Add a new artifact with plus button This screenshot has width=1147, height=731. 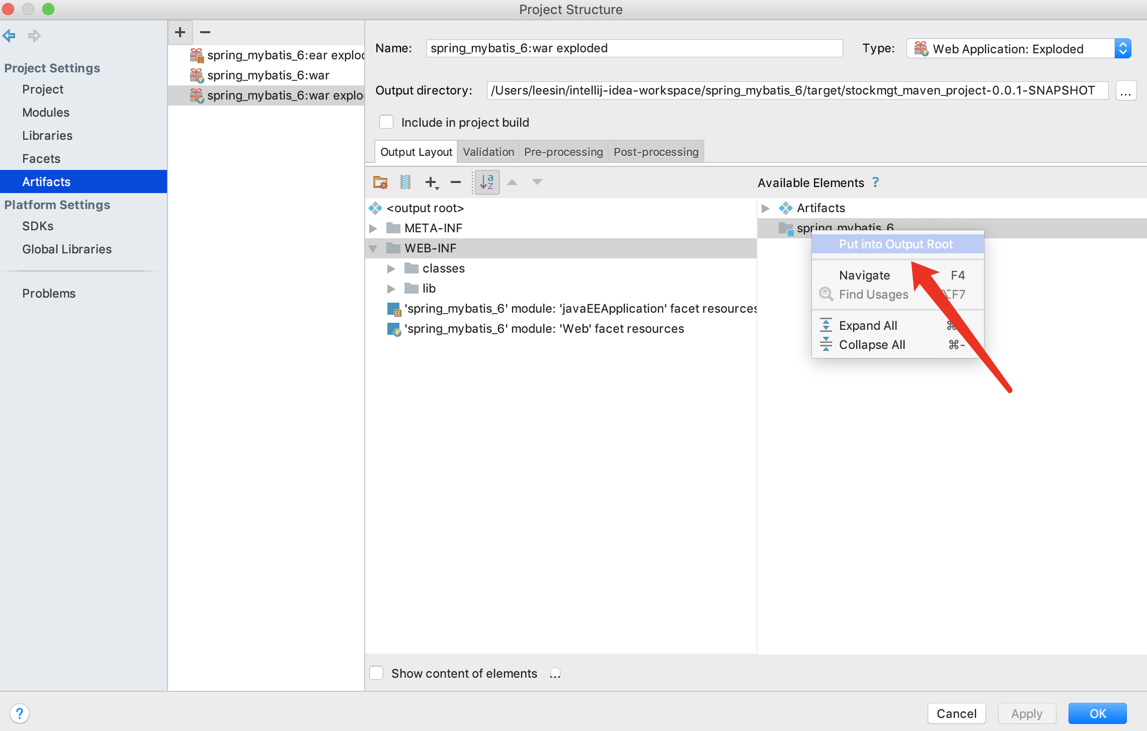coord(180,32)
